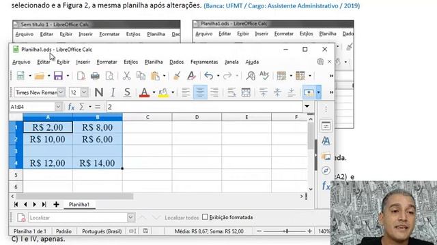Add a new sheet with plus button
The height and width of the screenshot is (245, 437).
point(56,204)
